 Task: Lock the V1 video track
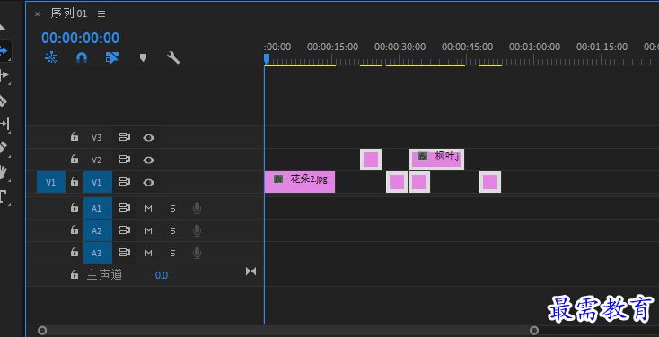tap(75, 181)
